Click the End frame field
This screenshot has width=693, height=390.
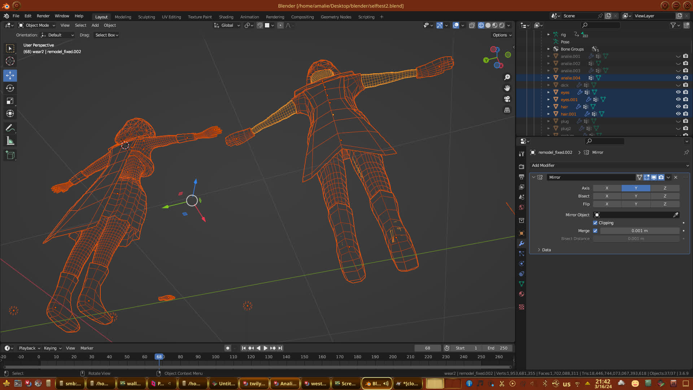[x=497, y=348]
